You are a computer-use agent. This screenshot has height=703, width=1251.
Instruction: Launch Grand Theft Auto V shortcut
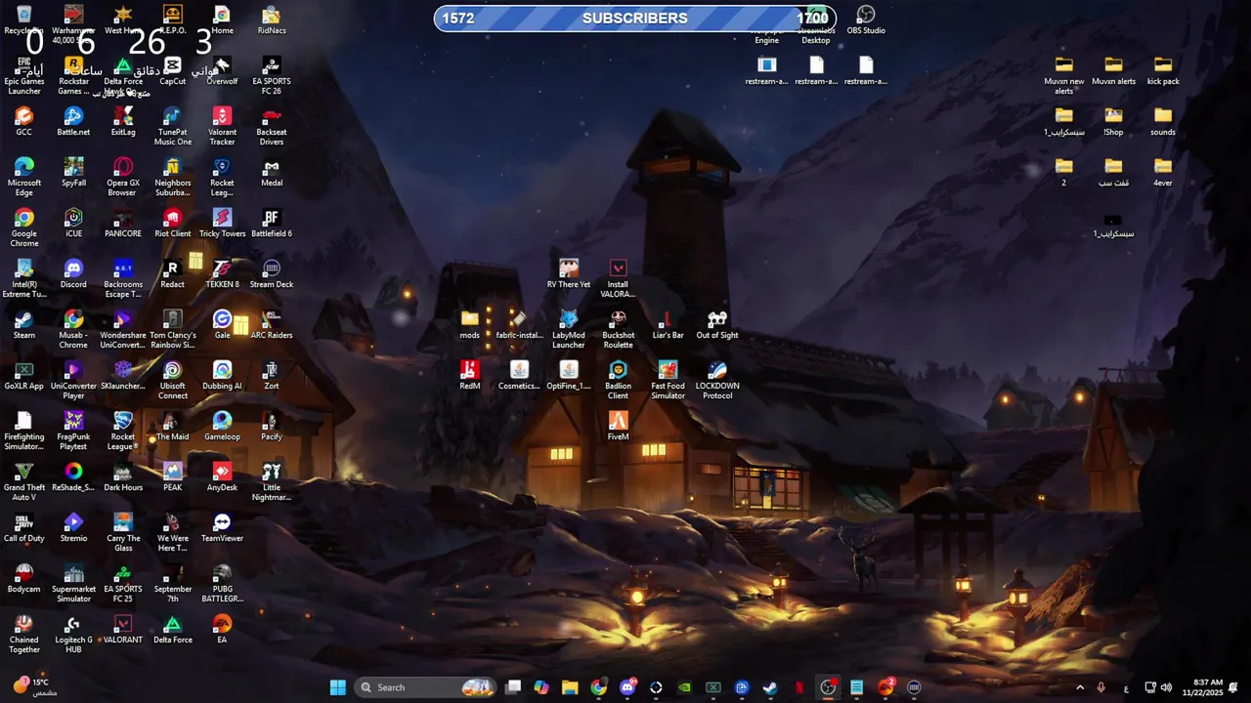[24, 481]
